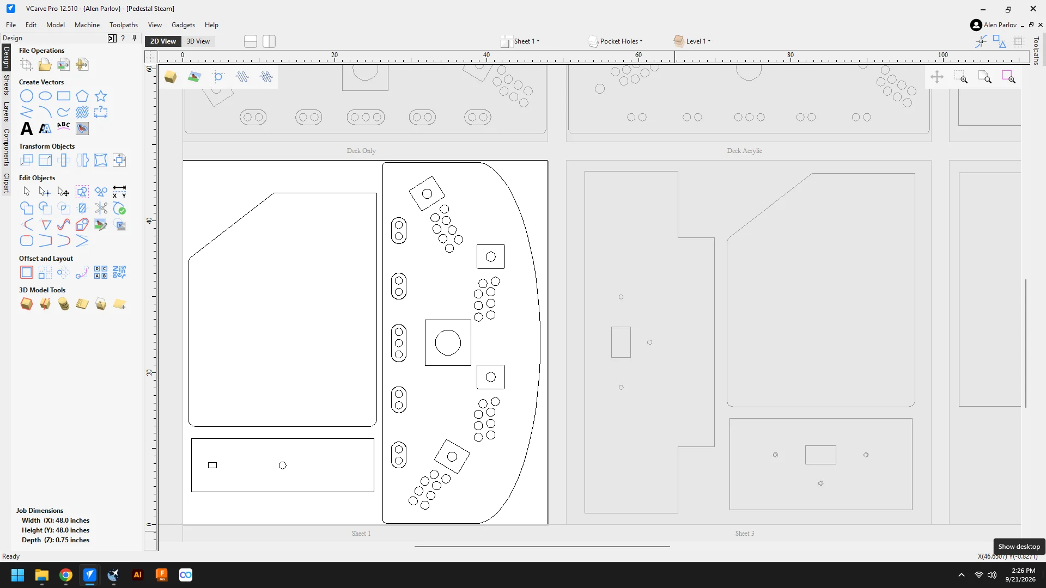Toggle horizontal split view layout
Viewport: 1046px width, 588px height.
pyautogui.click(x=251, y=41)
